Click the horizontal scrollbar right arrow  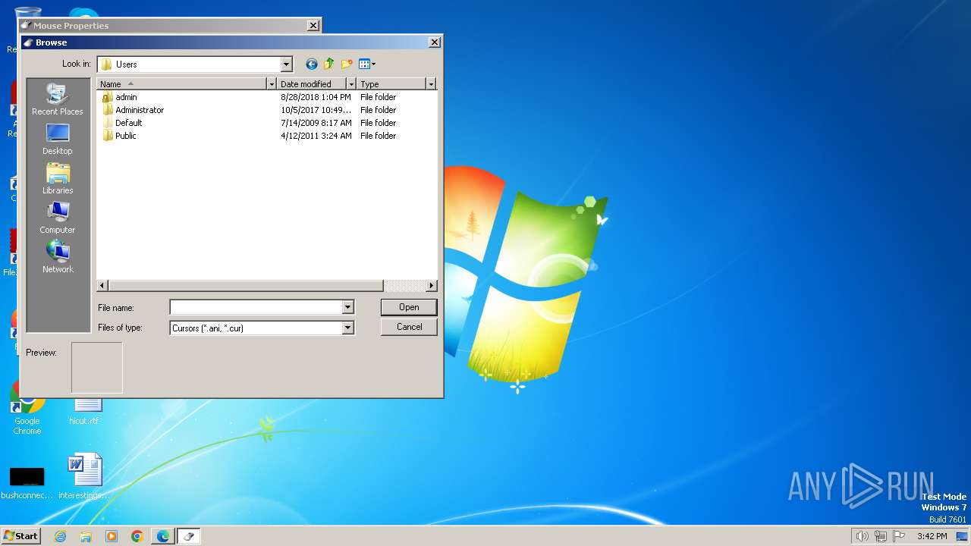432,286
